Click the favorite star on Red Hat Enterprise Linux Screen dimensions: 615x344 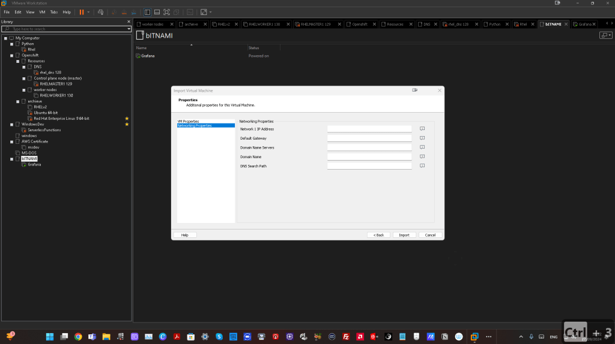point(127,119)
